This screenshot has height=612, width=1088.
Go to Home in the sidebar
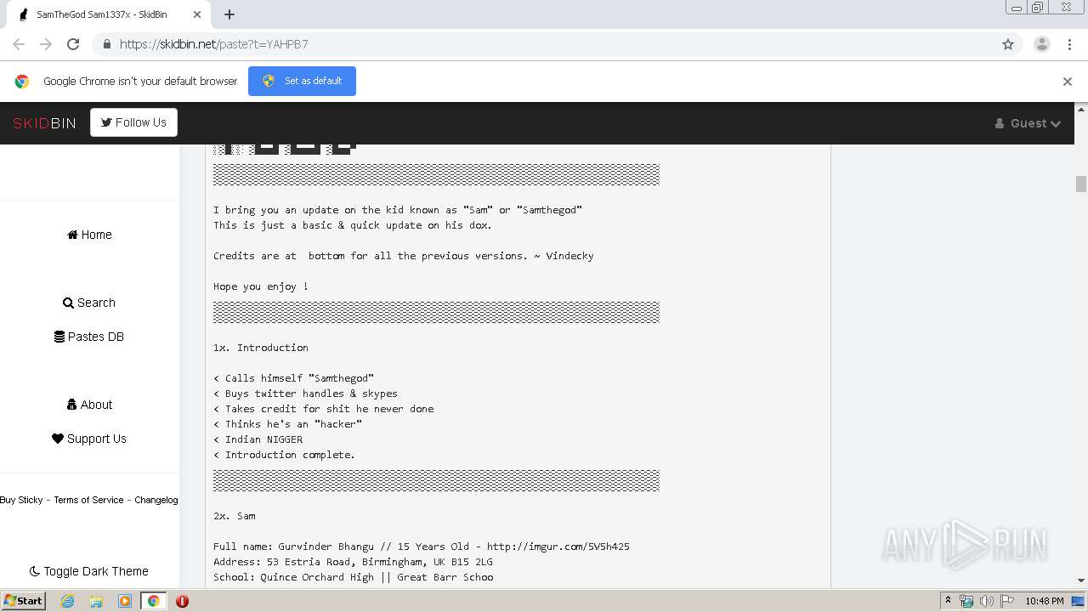(89, 235)
